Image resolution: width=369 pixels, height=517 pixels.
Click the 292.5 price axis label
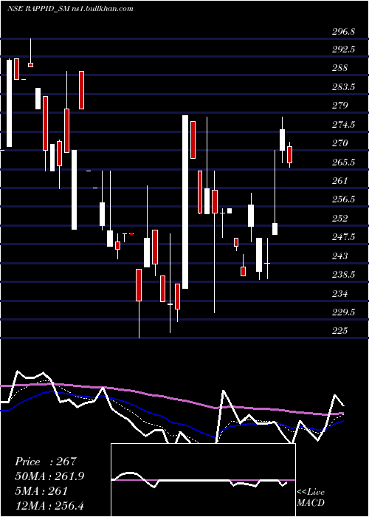tap(343, 49)
